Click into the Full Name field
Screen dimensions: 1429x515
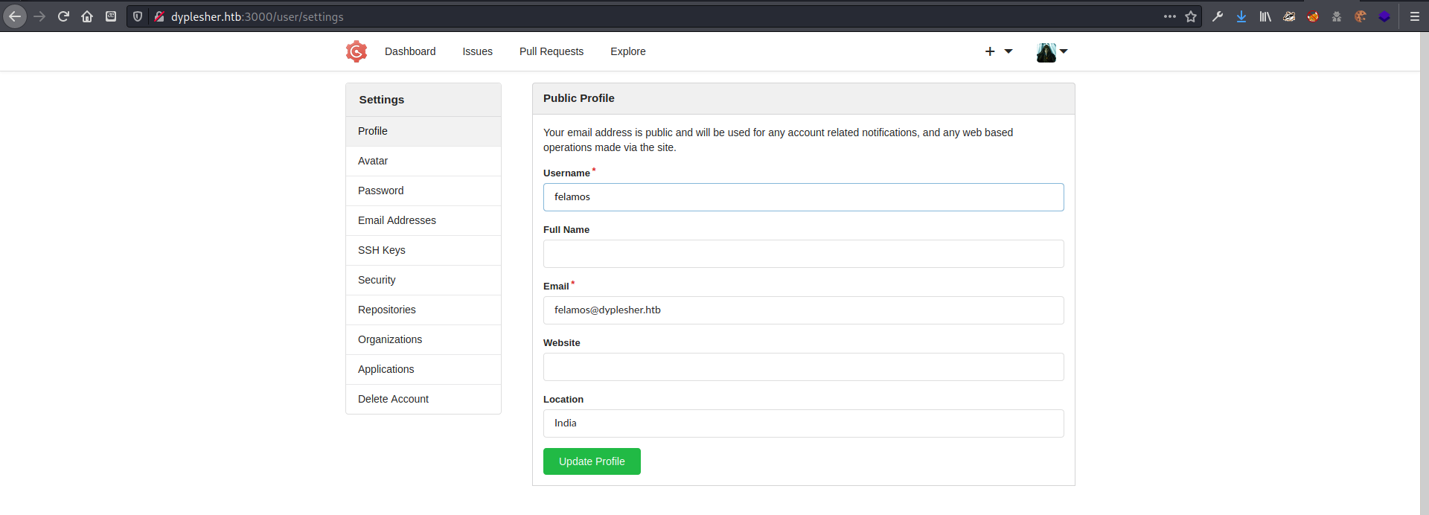[803, 254]
